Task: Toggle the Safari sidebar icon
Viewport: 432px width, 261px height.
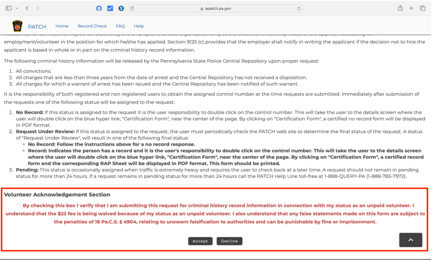Action: [x=9, y=8]
